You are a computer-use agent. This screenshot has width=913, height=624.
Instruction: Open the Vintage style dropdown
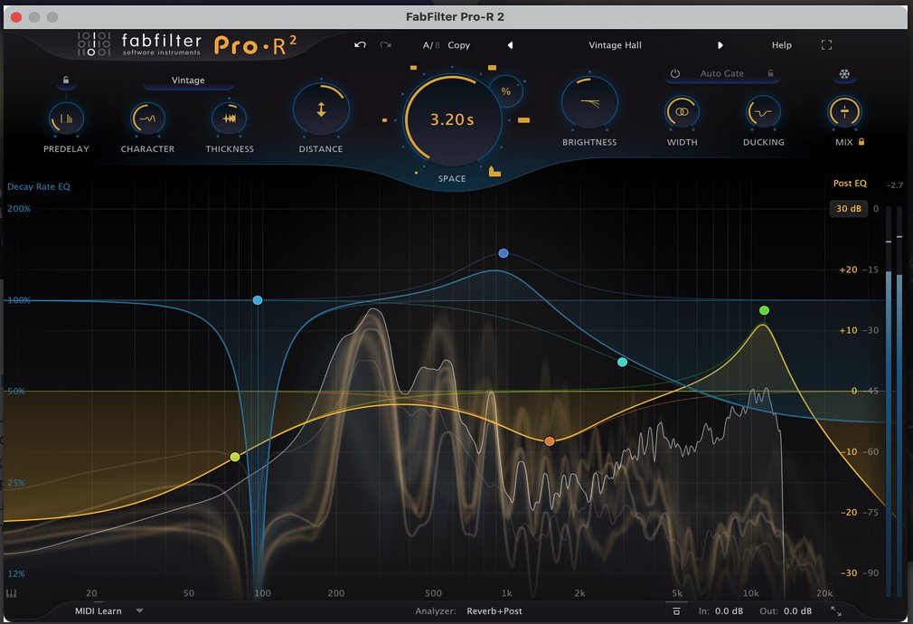click(188, 80)
